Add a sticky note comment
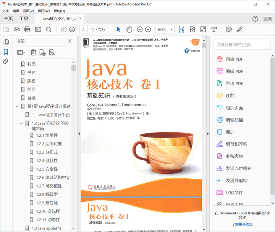275x232 pixels. (228, 29)
